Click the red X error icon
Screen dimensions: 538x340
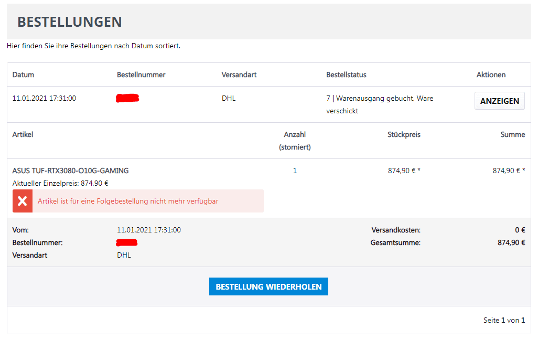(x=23, y=201)
